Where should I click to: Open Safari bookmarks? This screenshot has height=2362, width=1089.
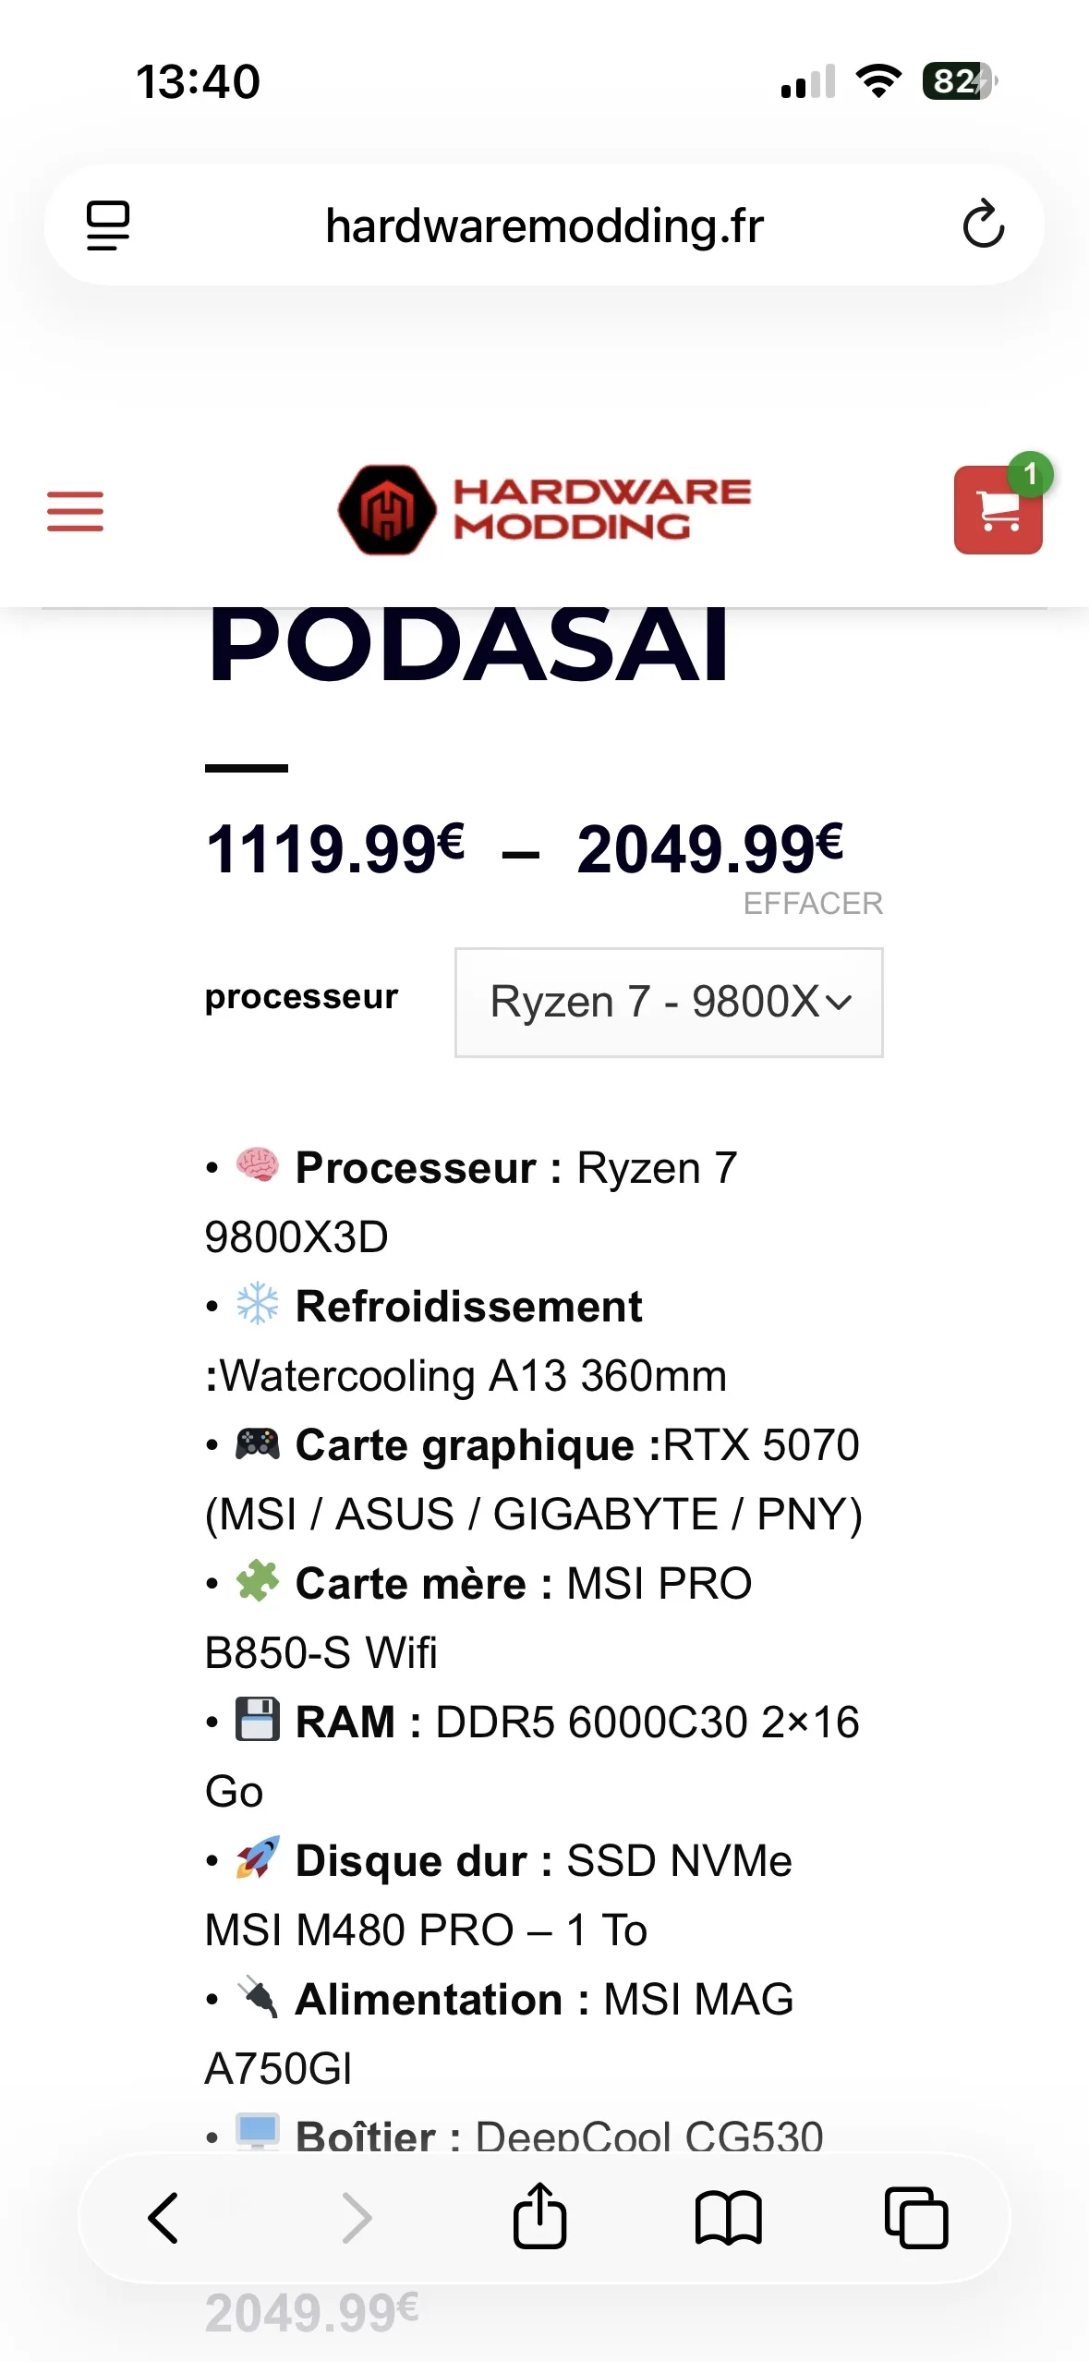click(728, 2218)
